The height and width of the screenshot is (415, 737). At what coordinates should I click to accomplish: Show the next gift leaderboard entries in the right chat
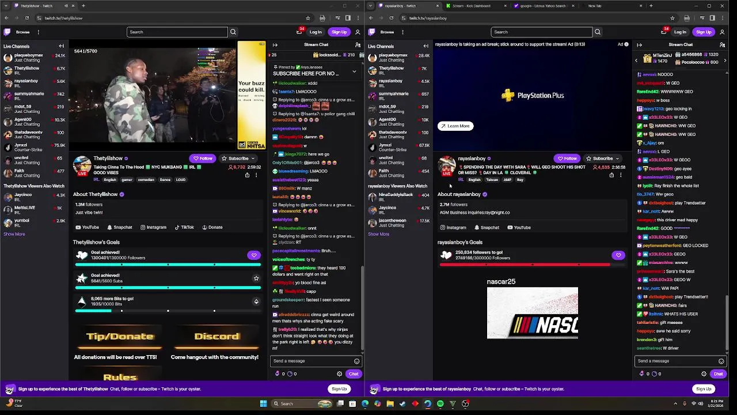725,60
